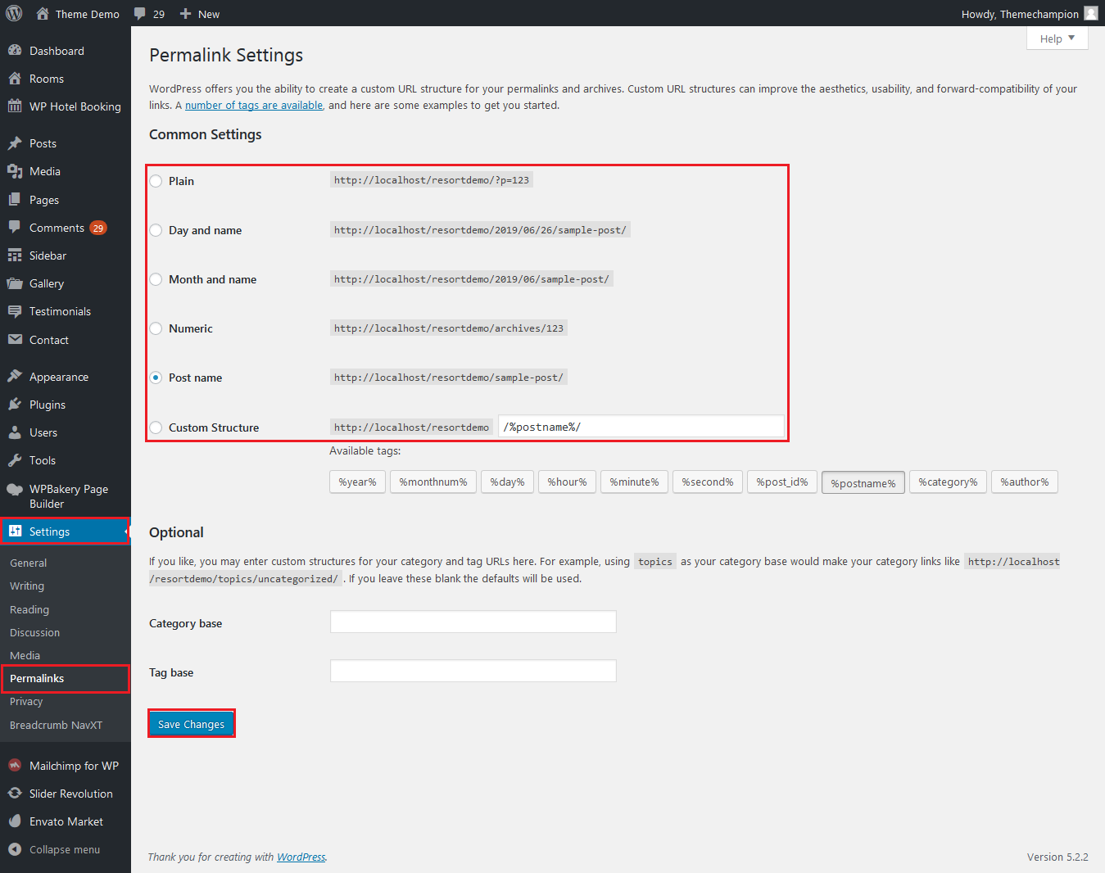Open the 'number of tags are available' link

(x=253, y=105)
